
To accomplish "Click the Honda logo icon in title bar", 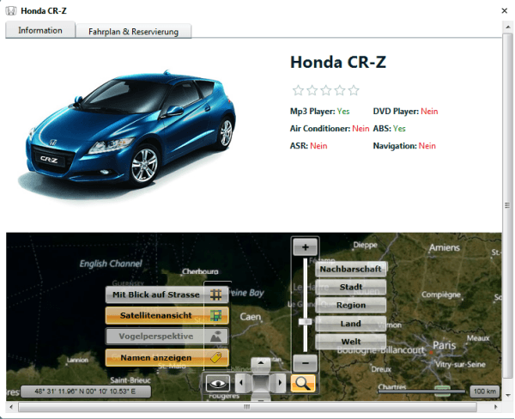I will pyautogui.click(x=11, y=11).
